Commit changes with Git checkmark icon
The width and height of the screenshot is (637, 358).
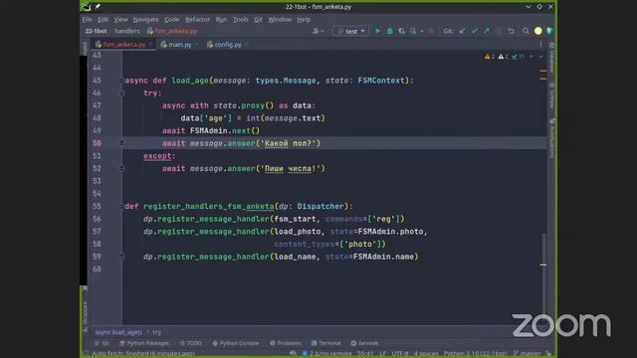pyautogui.click(x=474, y=31)
